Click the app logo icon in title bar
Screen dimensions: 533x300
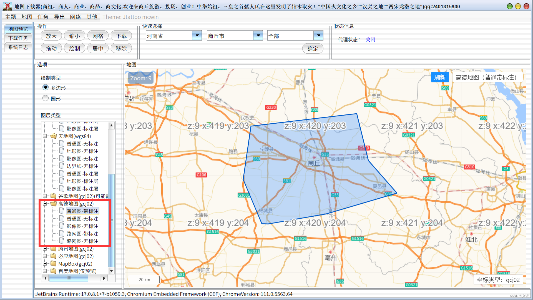[7, 6]
